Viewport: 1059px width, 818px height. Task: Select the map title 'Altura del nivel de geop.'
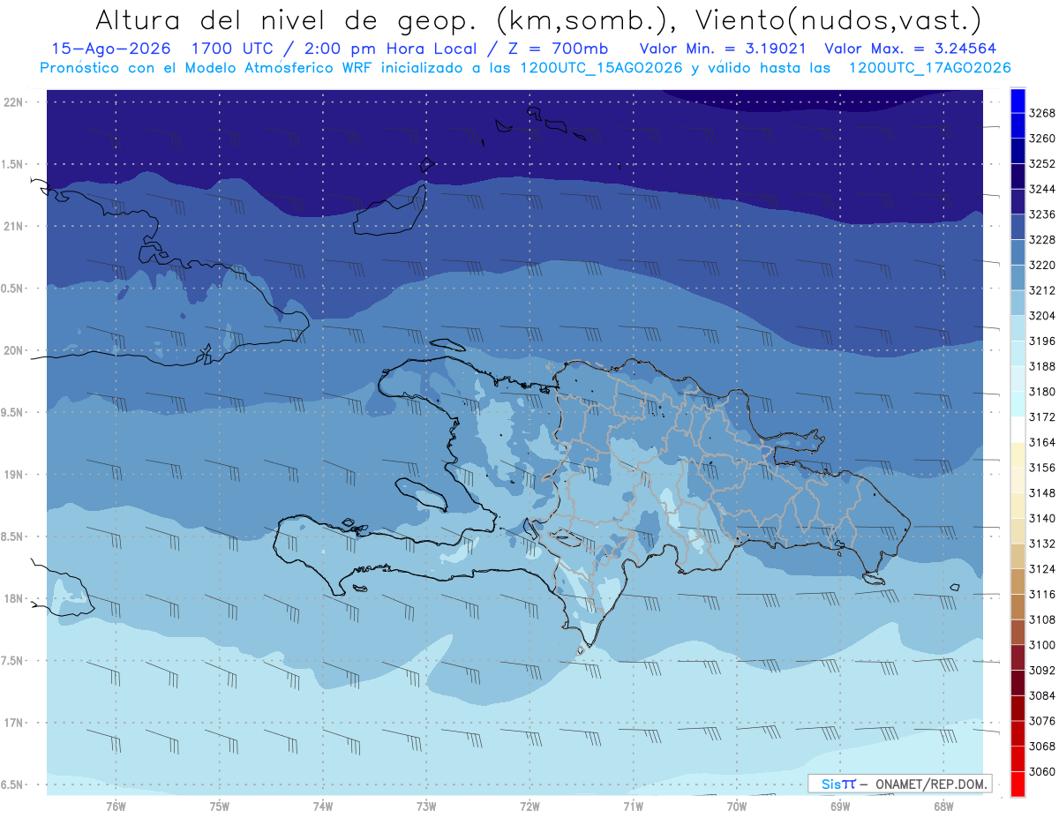[x=286, y=19]
